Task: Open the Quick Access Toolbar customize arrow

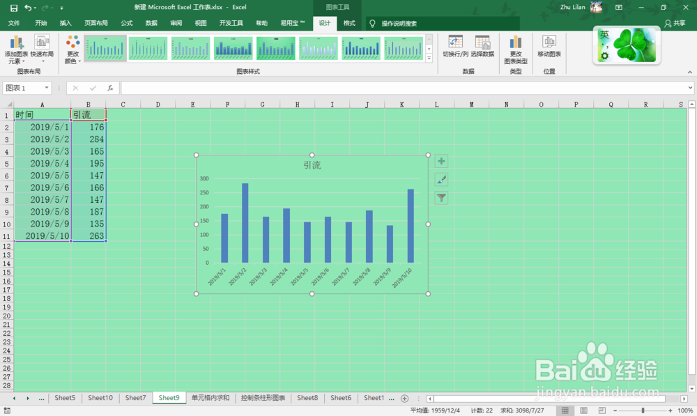Action: click(x=61, y=8)
